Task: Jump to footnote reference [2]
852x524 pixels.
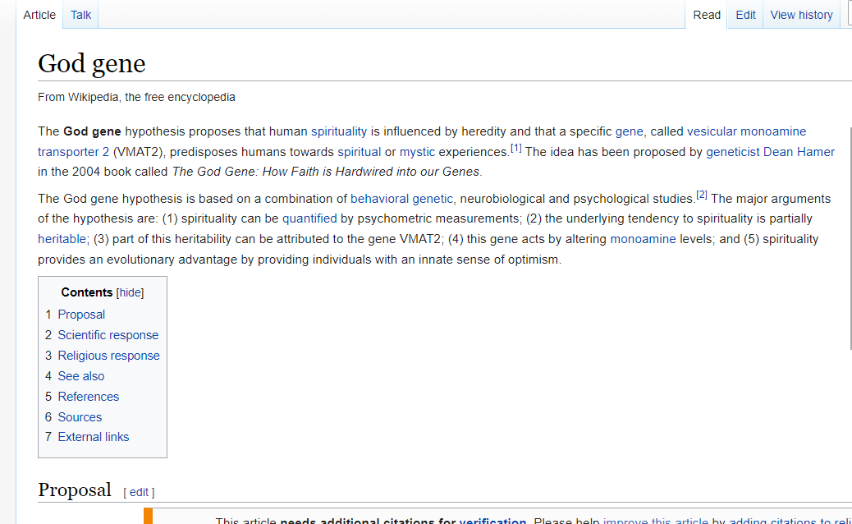Action: click(702, 195)
